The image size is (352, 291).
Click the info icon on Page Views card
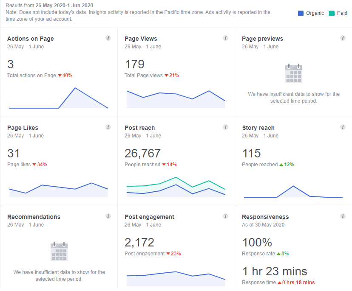coord(225,38)
